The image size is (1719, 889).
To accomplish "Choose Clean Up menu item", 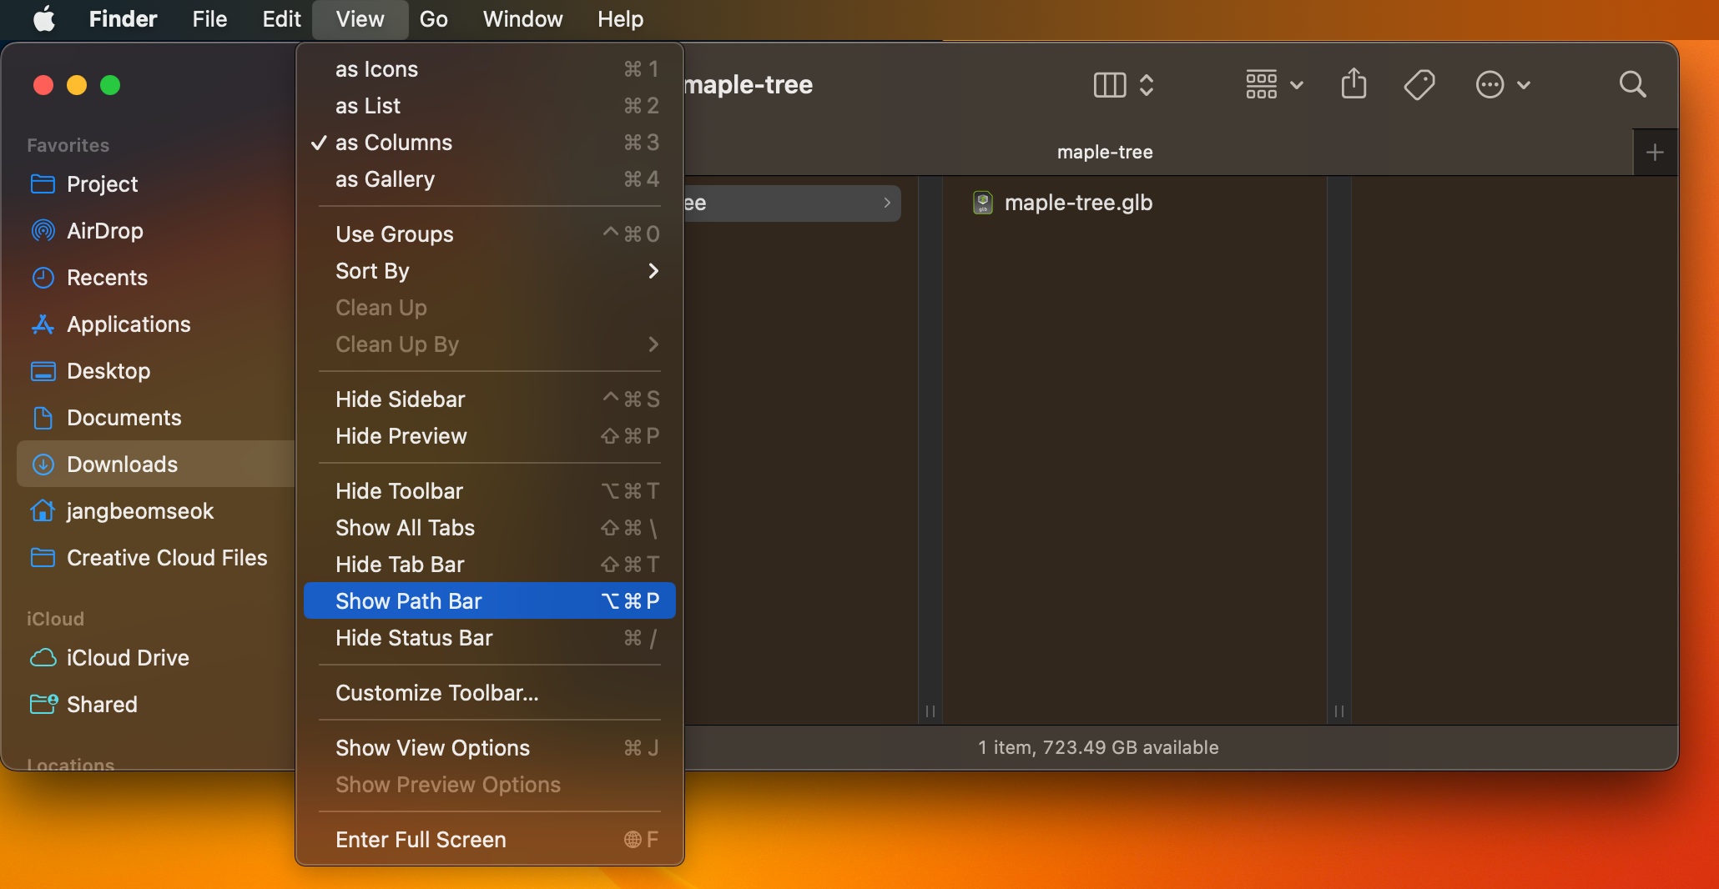I will tap(490, 308).
